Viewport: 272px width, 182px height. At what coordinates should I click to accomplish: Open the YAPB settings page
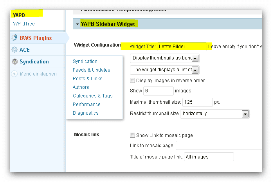(19, 15)
